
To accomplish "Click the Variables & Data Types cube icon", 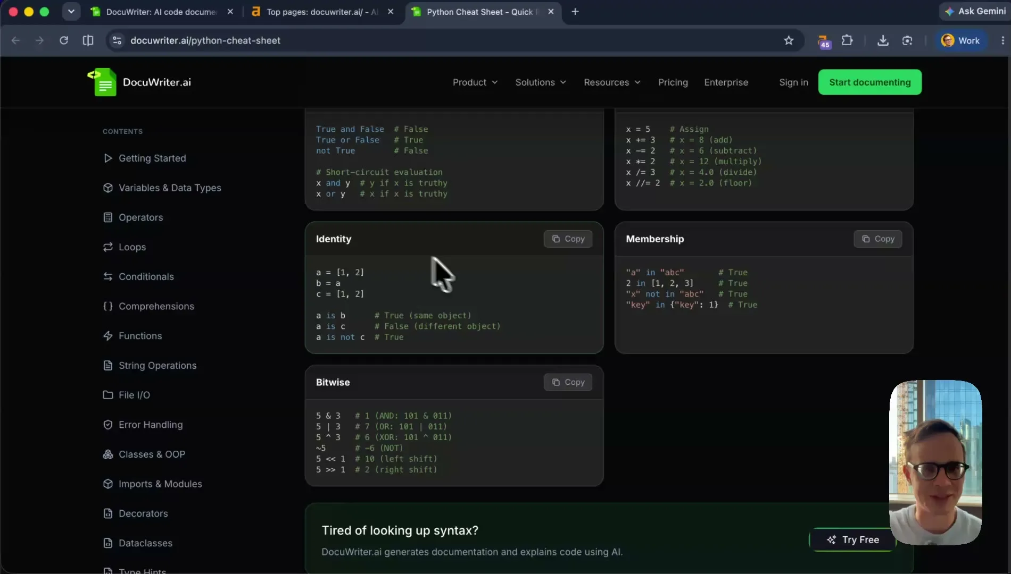I will tap(108, 188).
